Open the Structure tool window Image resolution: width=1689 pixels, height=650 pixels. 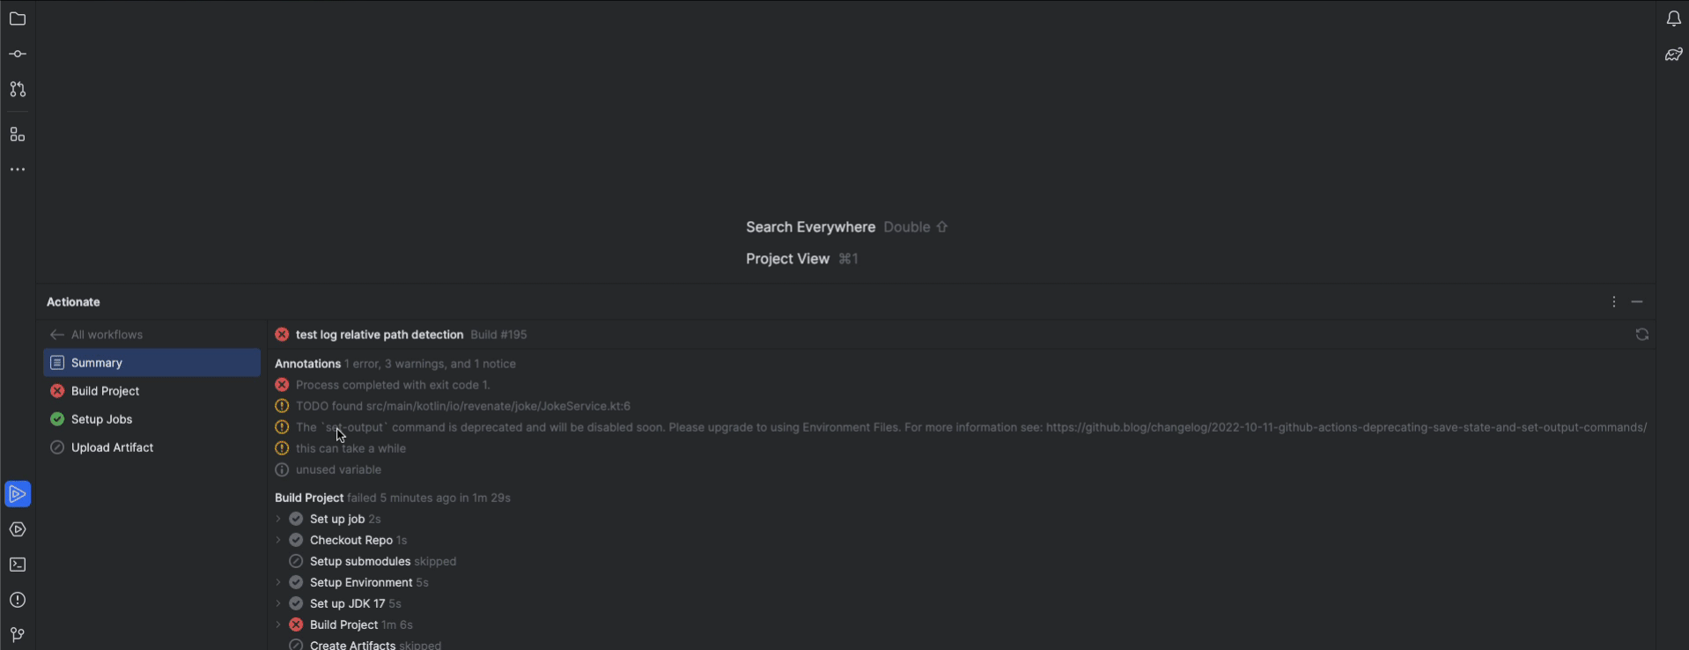(x=18, y=134)
